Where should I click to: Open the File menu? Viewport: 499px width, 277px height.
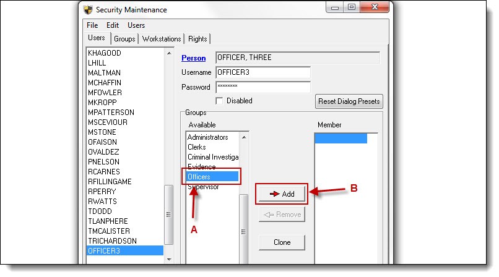[x=92, y=25]
